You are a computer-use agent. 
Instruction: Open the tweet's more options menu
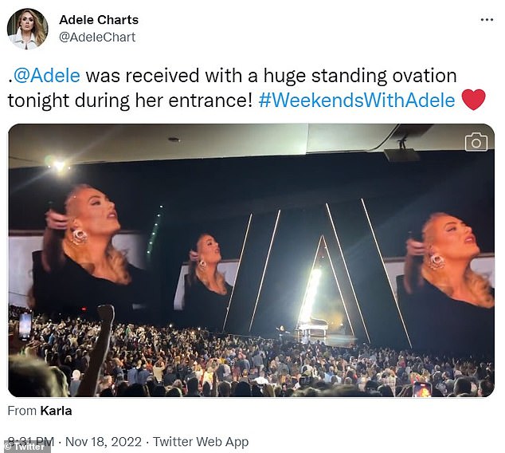pyautogui.click(x=486, y=19)
